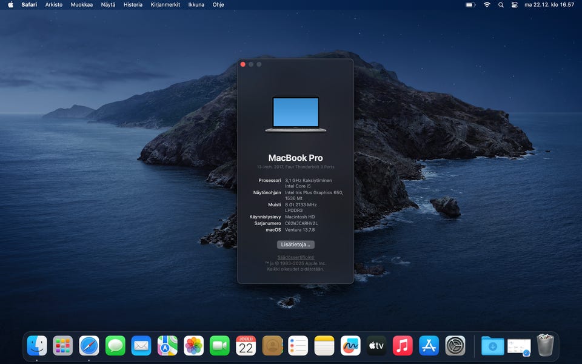Open the Messages app in Dock

115,346
